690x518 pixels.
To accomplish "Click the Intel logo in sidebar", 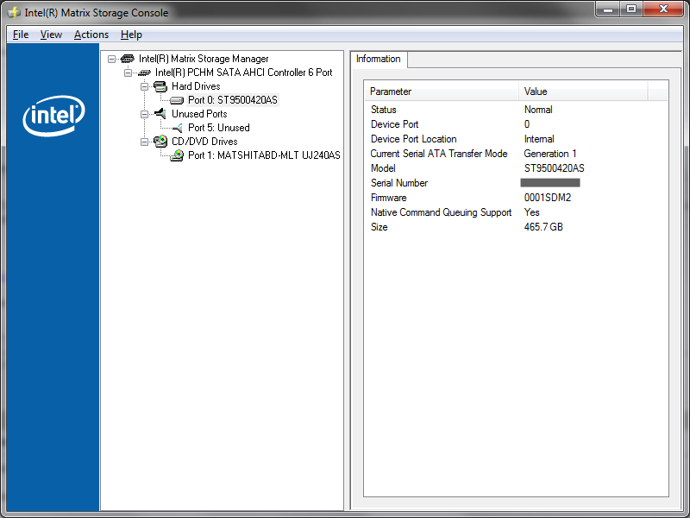I will (53, 116).
